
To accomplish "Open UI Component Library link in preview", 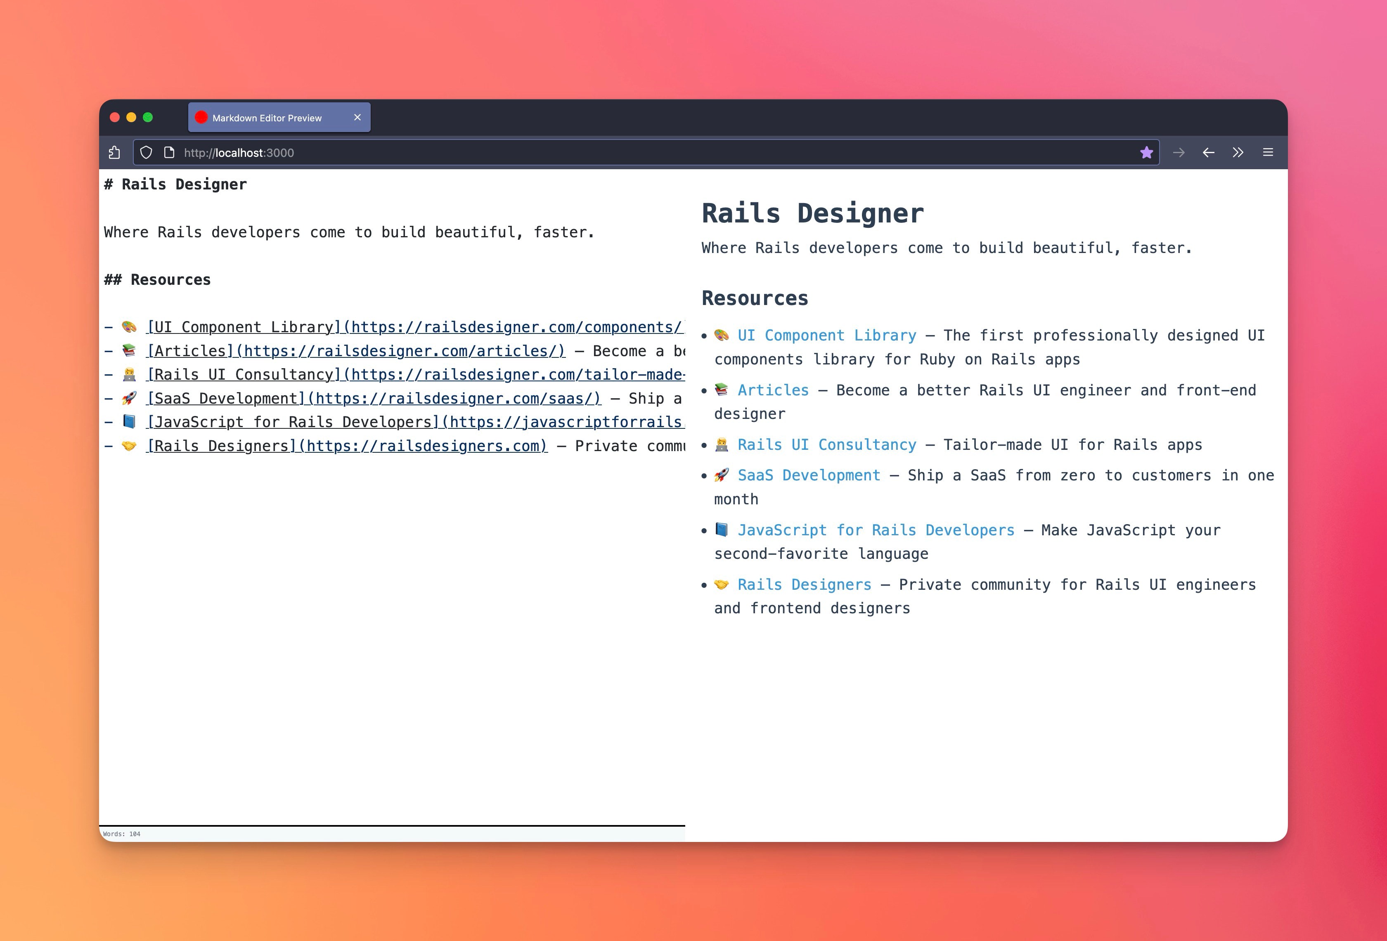I will click(826, 336).
